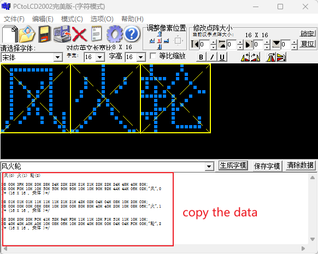
Task: Toggle underline with the U button
Action: [222, 57]
